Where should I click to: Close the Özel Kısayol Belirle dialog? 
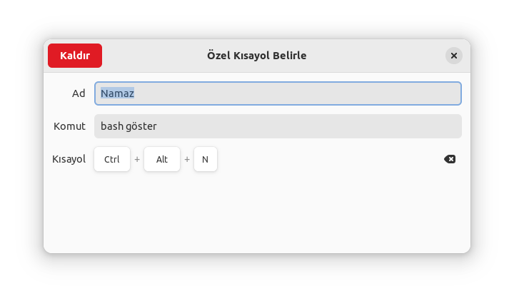[453, 56]
